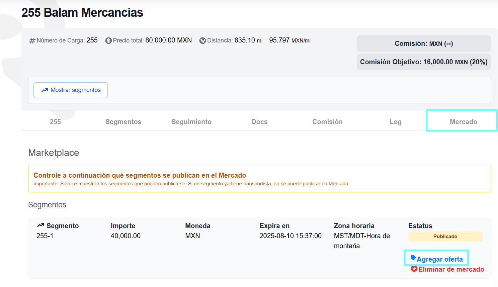The width and height of the screenshot is (498, 287).
Task: Click the Importe column header
Action: [x=123, y=226]
